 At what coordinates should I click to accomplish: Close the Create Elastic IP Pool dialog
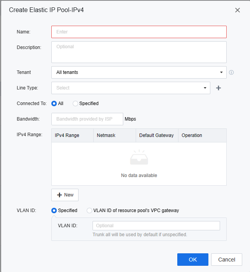[238, 10]
